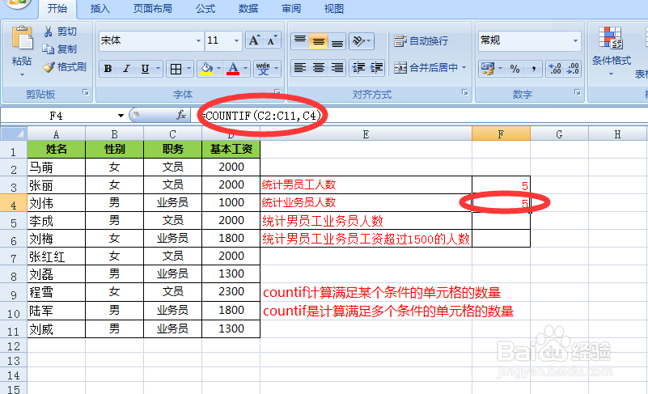The image size is (648, 394).
Task: Click the Copy (复制) icon
Action: (x=49, y=49)
